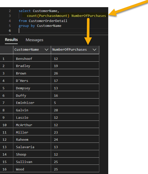Expand the NumberOfPurchases column dropdown chevron
This screenshot has height=174, width=148.
click(x=94, y=50)
